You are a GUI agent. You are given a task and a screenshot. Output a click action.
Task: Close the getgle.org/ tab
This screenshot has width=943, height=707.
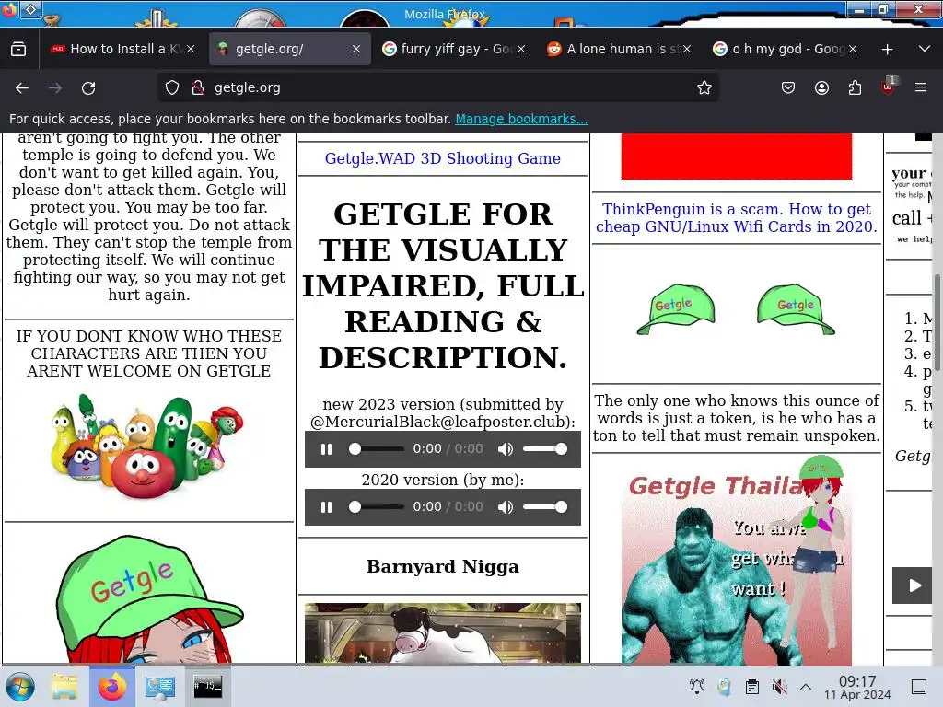356,49
